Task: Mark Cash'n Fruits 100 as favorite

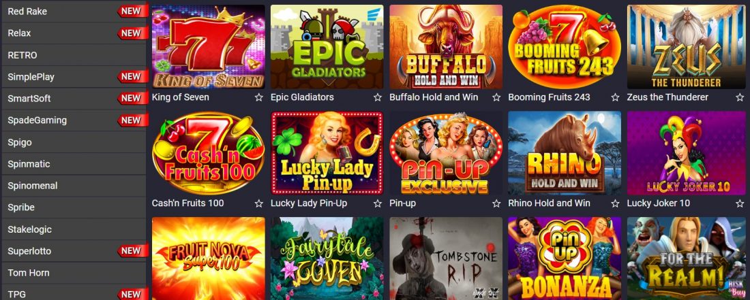Action: tap(259, 203)
